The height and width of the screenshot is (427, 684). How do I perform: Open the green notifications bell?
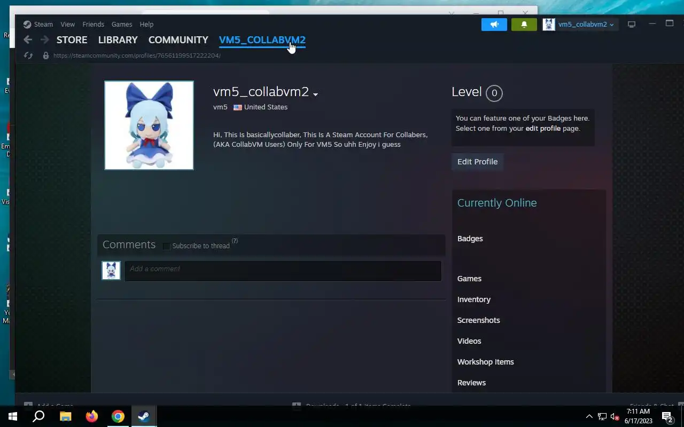click(x=524, y=25)
